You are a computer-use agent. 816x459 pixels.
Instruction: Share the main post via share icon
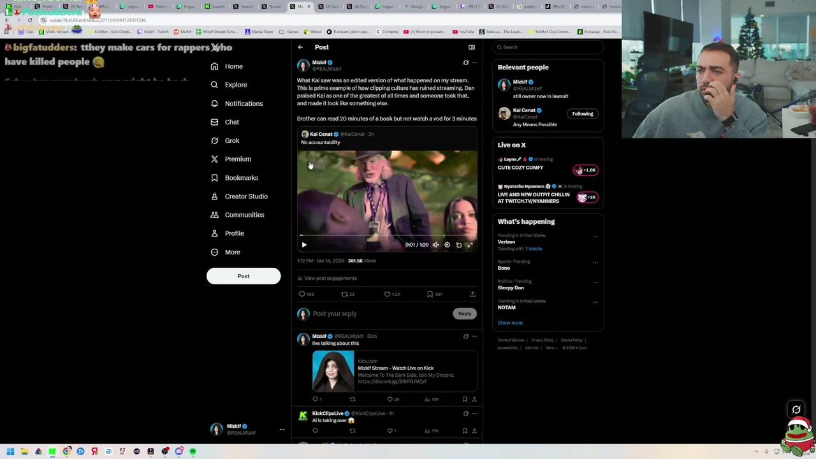(x=472, y=294)
